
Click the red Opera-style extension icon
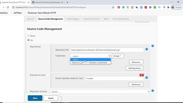pyautogui.click(x=119, y=7)
